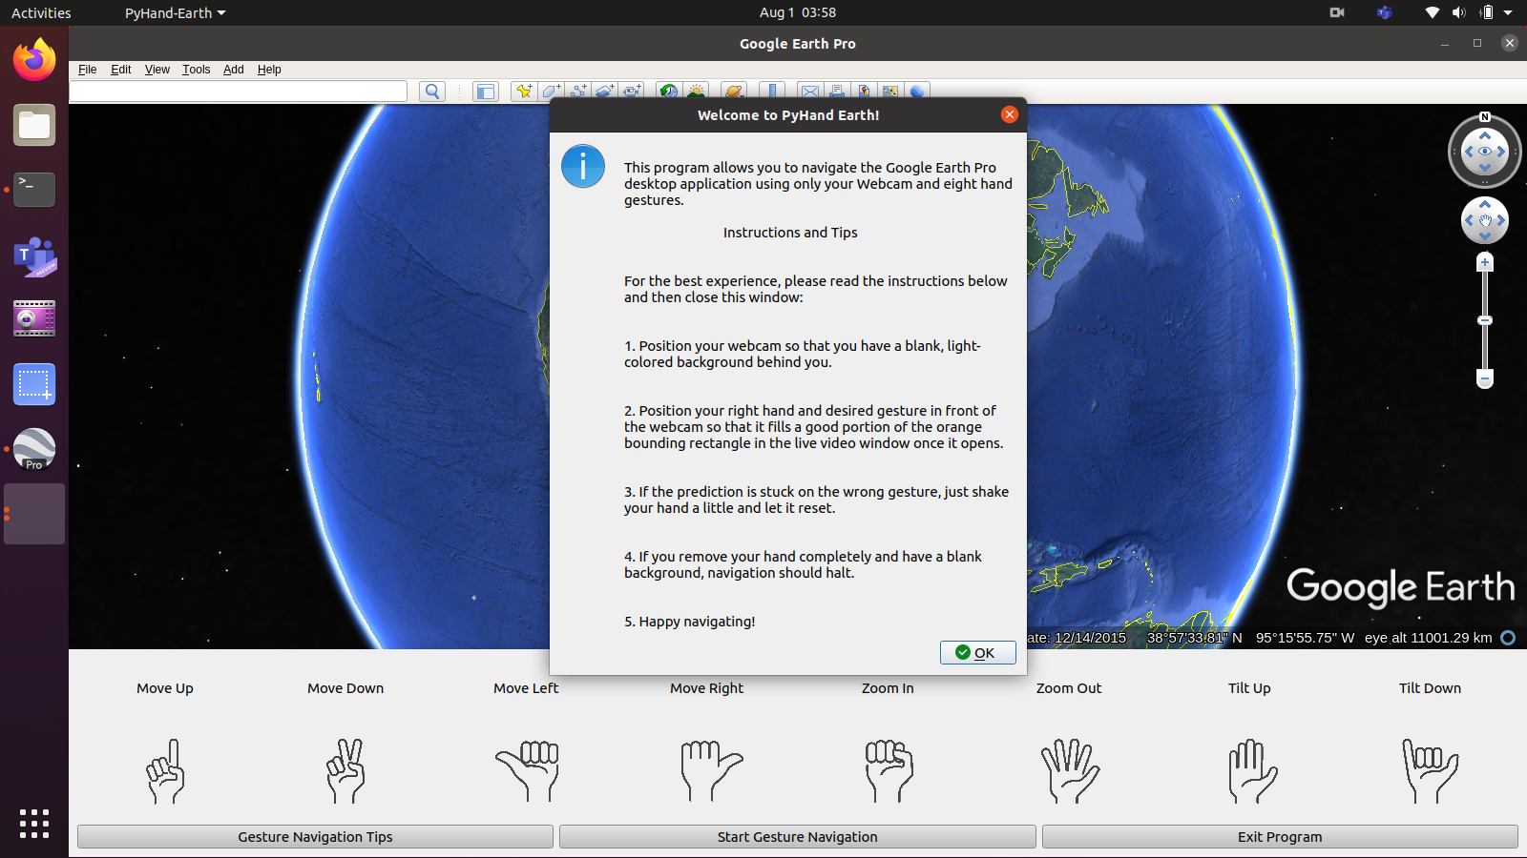Click the search magnifier button

pyautogui.click(x=432, y=92)
